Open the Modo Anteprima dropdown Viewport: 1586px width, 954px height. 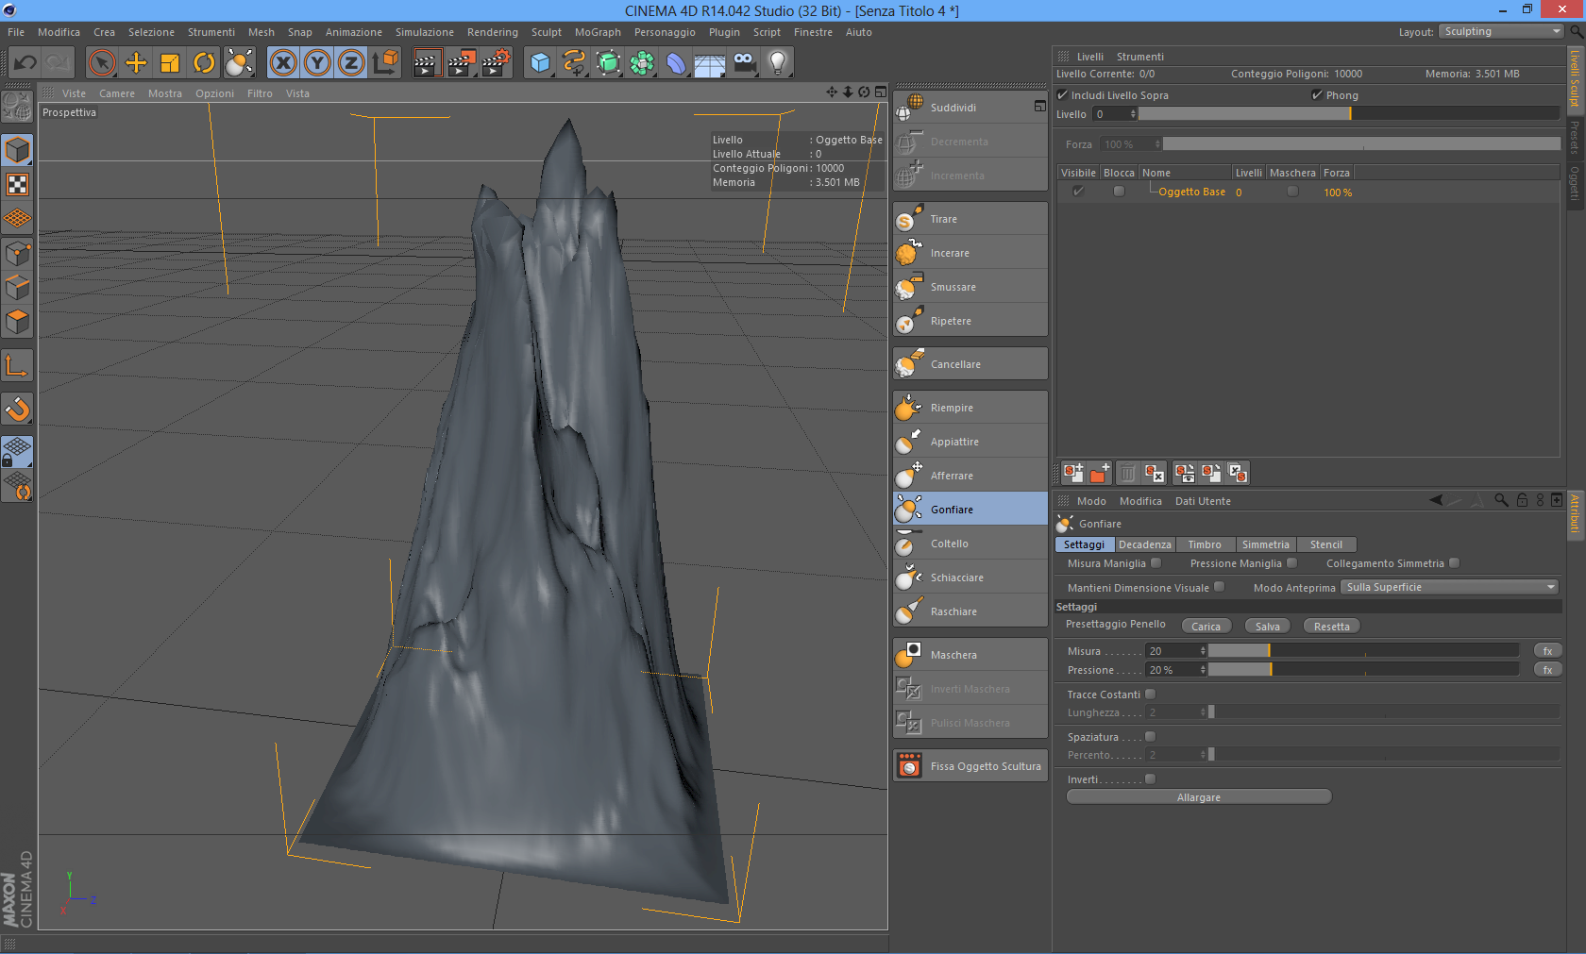1449,587
